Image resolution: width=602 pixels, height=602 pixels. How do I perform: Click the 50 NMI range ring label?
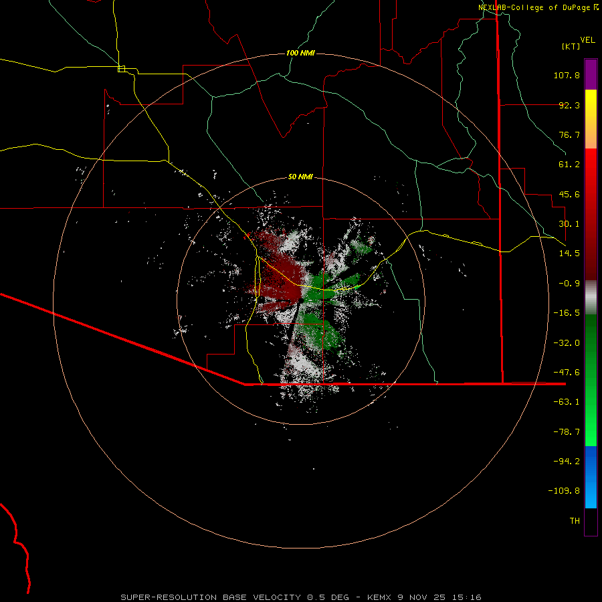coord(300,177)
